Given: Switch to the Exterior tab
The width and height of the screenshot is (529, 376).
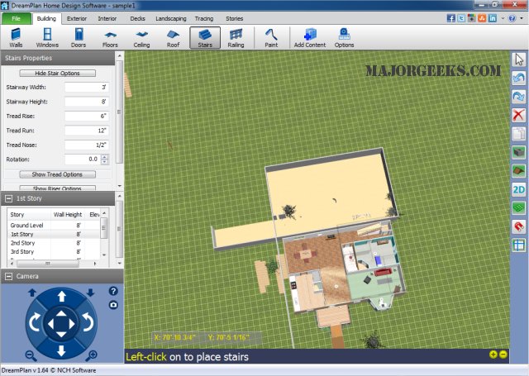Looking at the screenshot, I should coord(77,18).
